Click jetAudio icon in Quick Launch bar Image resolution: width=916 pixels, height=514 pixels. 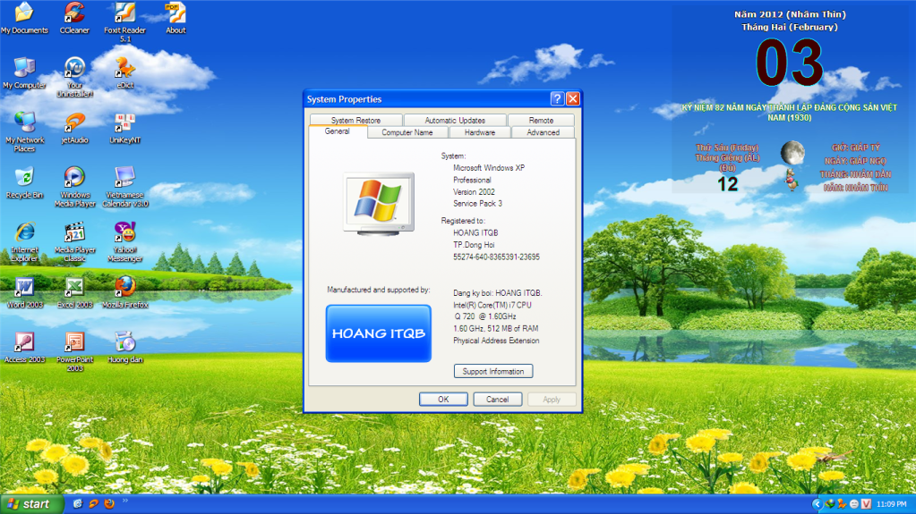point(93,503)
